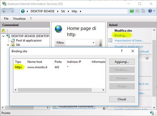This screenshot has width=157, height=116.
Task: Expand DESKTOP-EE3403E breadcrumb arrow
Action: (x=58, y=11)
